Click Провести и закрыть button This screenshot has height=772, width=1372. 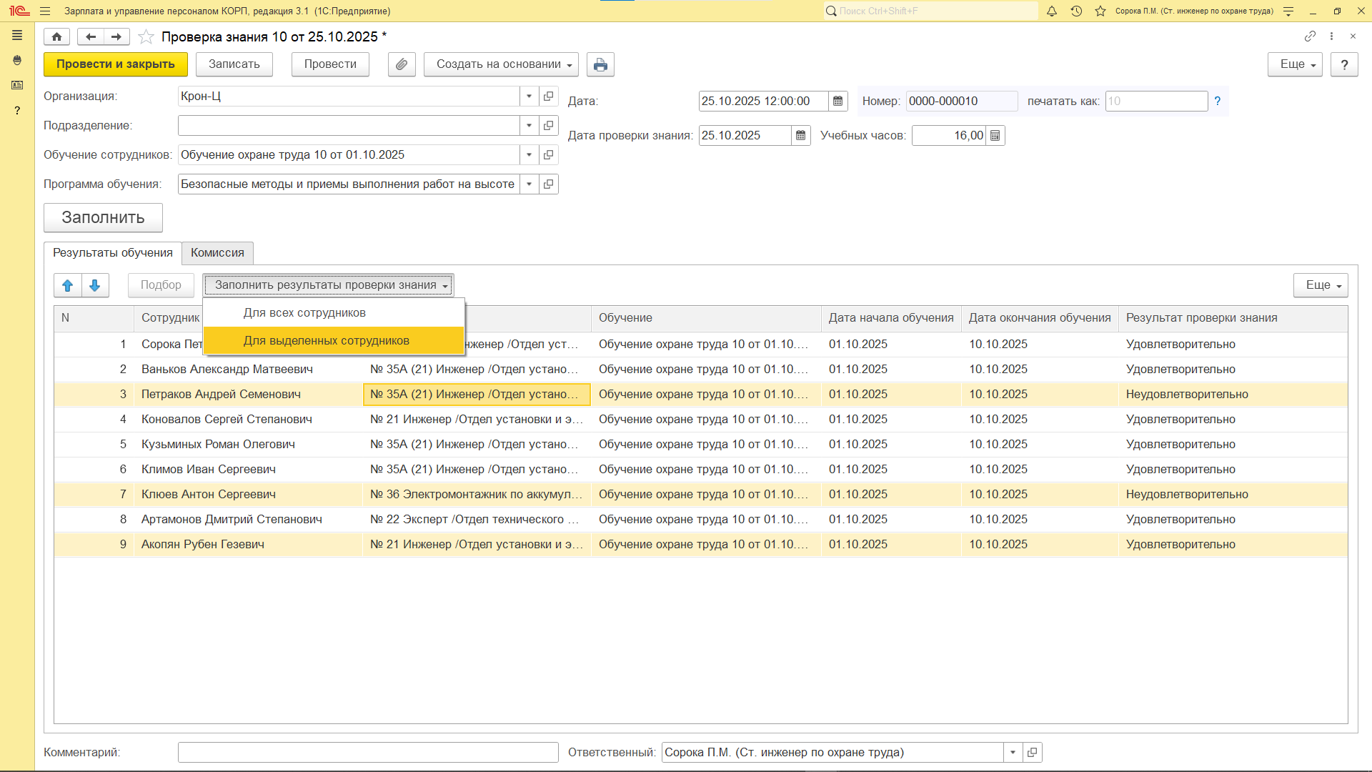click(116, 64)
